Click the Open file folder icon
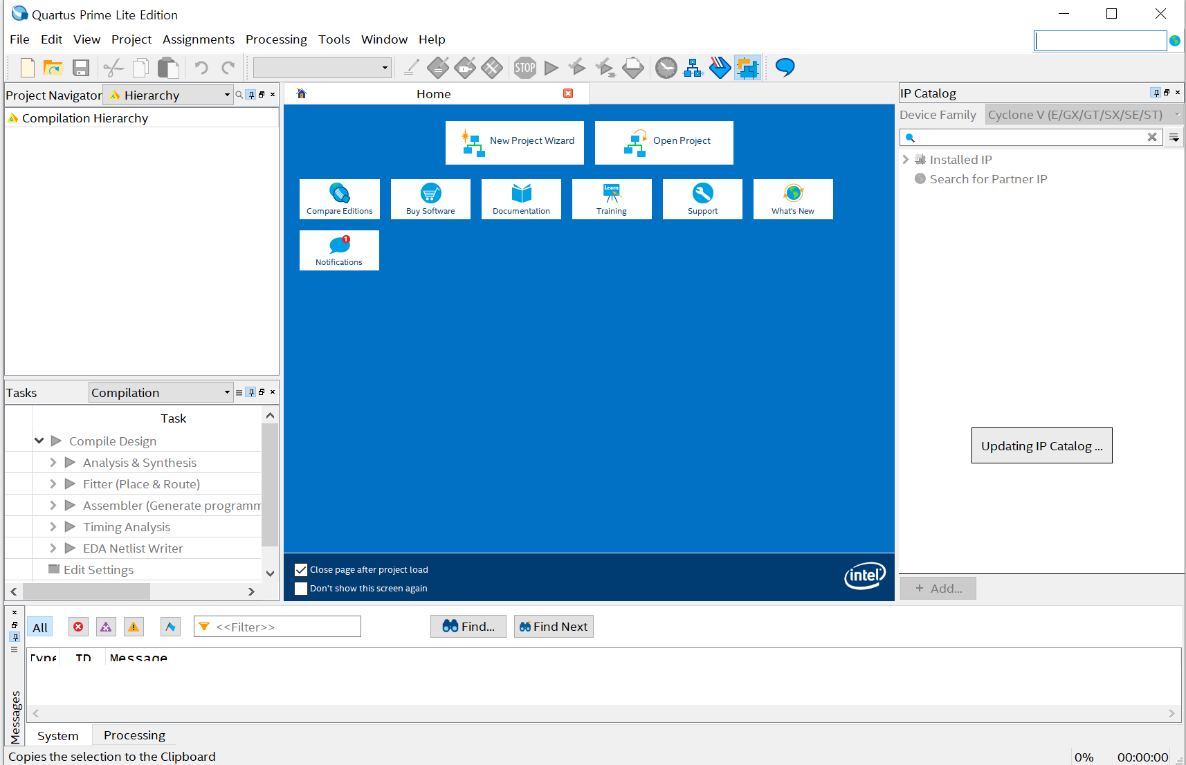The width and height of the screenshot is (1186, 765). [53, 68]
